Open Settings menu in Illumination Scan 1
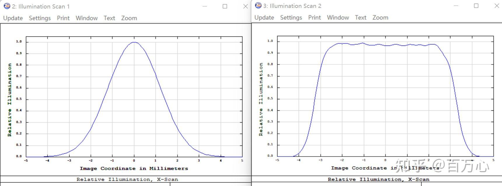502x186 pixels. point(40,18)
